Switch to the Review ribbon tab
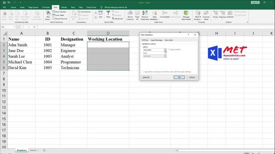Image resolution: width=275 pixels, height=154 pixels. tap(64, 7)
